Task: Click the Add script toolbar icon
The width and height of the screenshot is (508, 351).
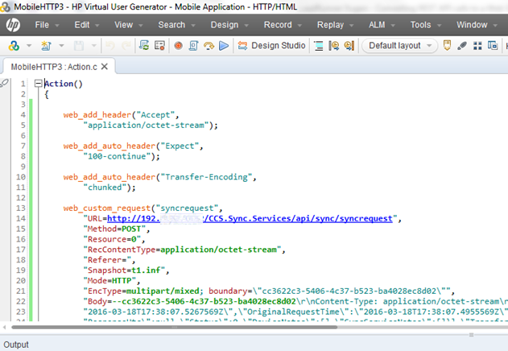Action: pyautogui.click(x=14, y=46)
